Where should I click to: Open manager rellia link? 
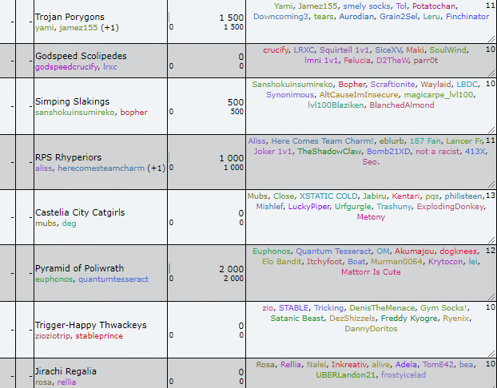point(66,382)
